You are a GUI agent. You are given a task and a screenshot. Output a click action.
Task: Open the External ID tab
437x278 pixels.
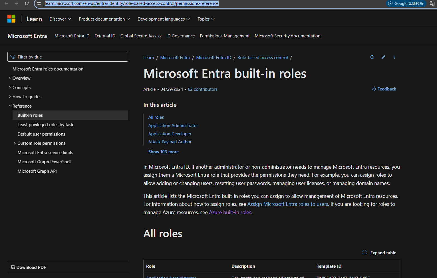[105, 36]
